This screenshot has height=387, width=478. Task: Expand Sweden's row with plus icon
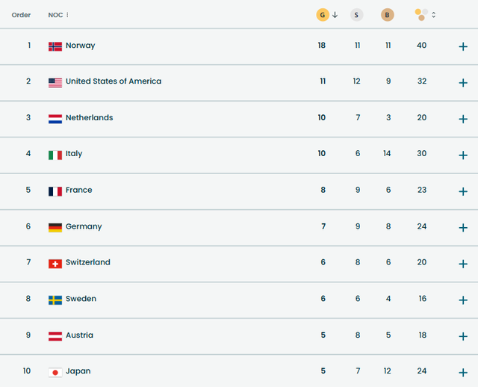(x=463, y=300)
